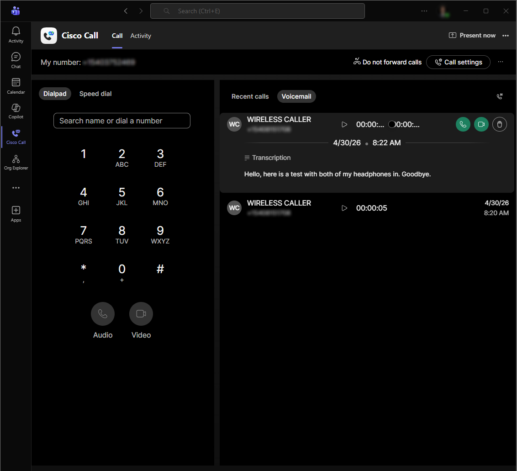Open Call settings
The height and width of the screenshot is (471, 517).
(x=458, y=62)
